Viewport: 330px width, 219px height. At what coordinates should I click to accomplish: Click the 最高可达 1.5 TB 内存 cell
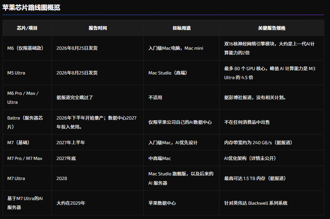click(272, 178)
